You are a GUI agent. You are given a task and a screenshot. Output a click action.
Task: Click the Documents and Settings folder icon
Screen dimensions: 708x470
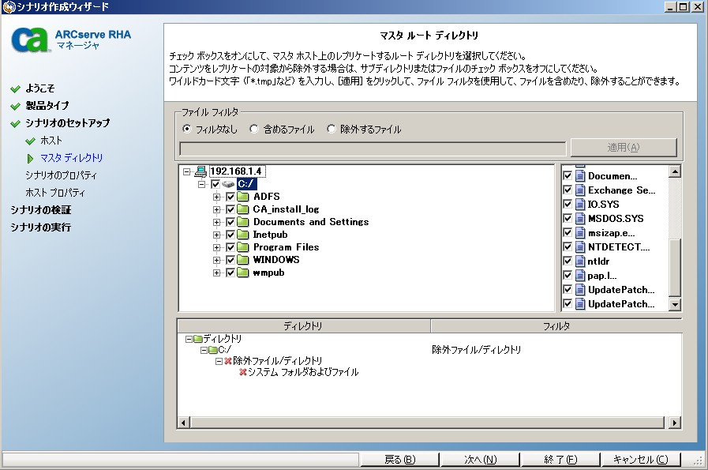pos(243,222)
